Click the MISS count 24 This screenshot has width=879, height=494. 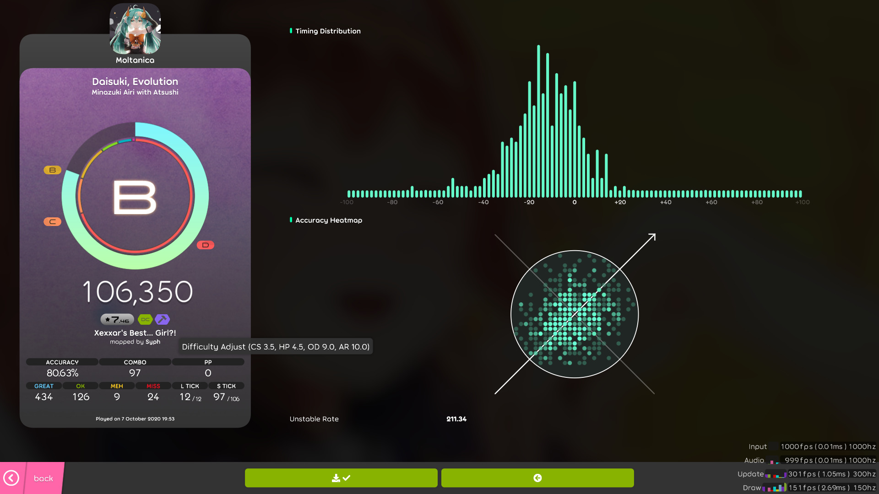click(153, 397)
